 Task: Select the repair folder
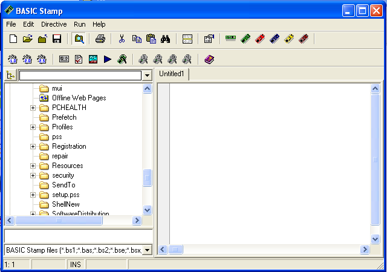60,156
